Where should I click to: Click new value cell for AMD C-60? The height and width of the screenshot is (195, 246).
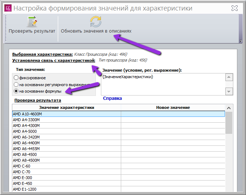click(173, 166)
